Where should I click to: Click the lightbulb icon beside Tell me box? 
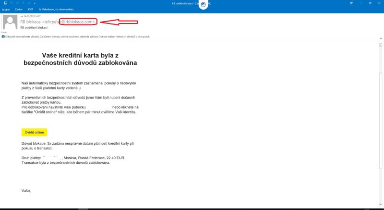pos(40,9)
